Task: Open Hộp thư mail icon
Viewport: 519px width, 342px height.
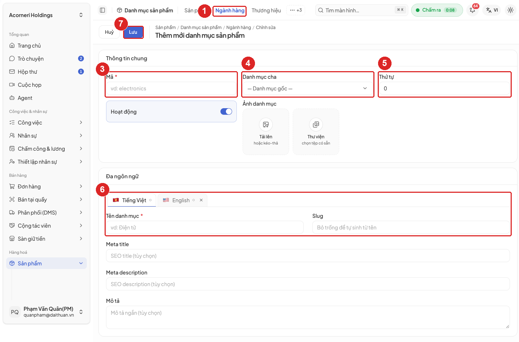Action: (12, 72)
